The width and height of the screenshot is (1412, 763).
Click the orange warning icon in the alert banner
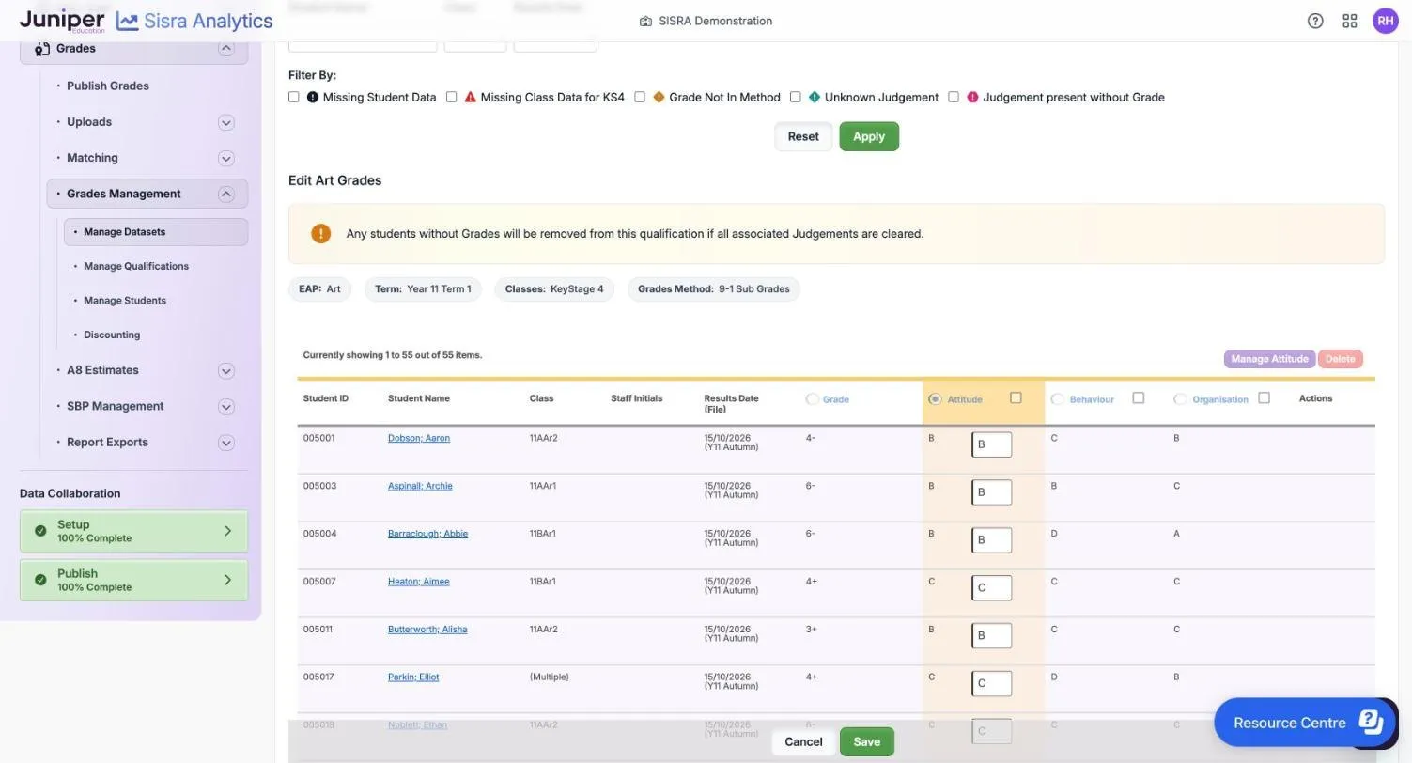[320, 233]
